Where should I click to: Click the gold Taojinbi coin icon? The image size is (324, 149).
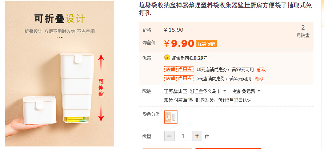(x=167, y=57)
